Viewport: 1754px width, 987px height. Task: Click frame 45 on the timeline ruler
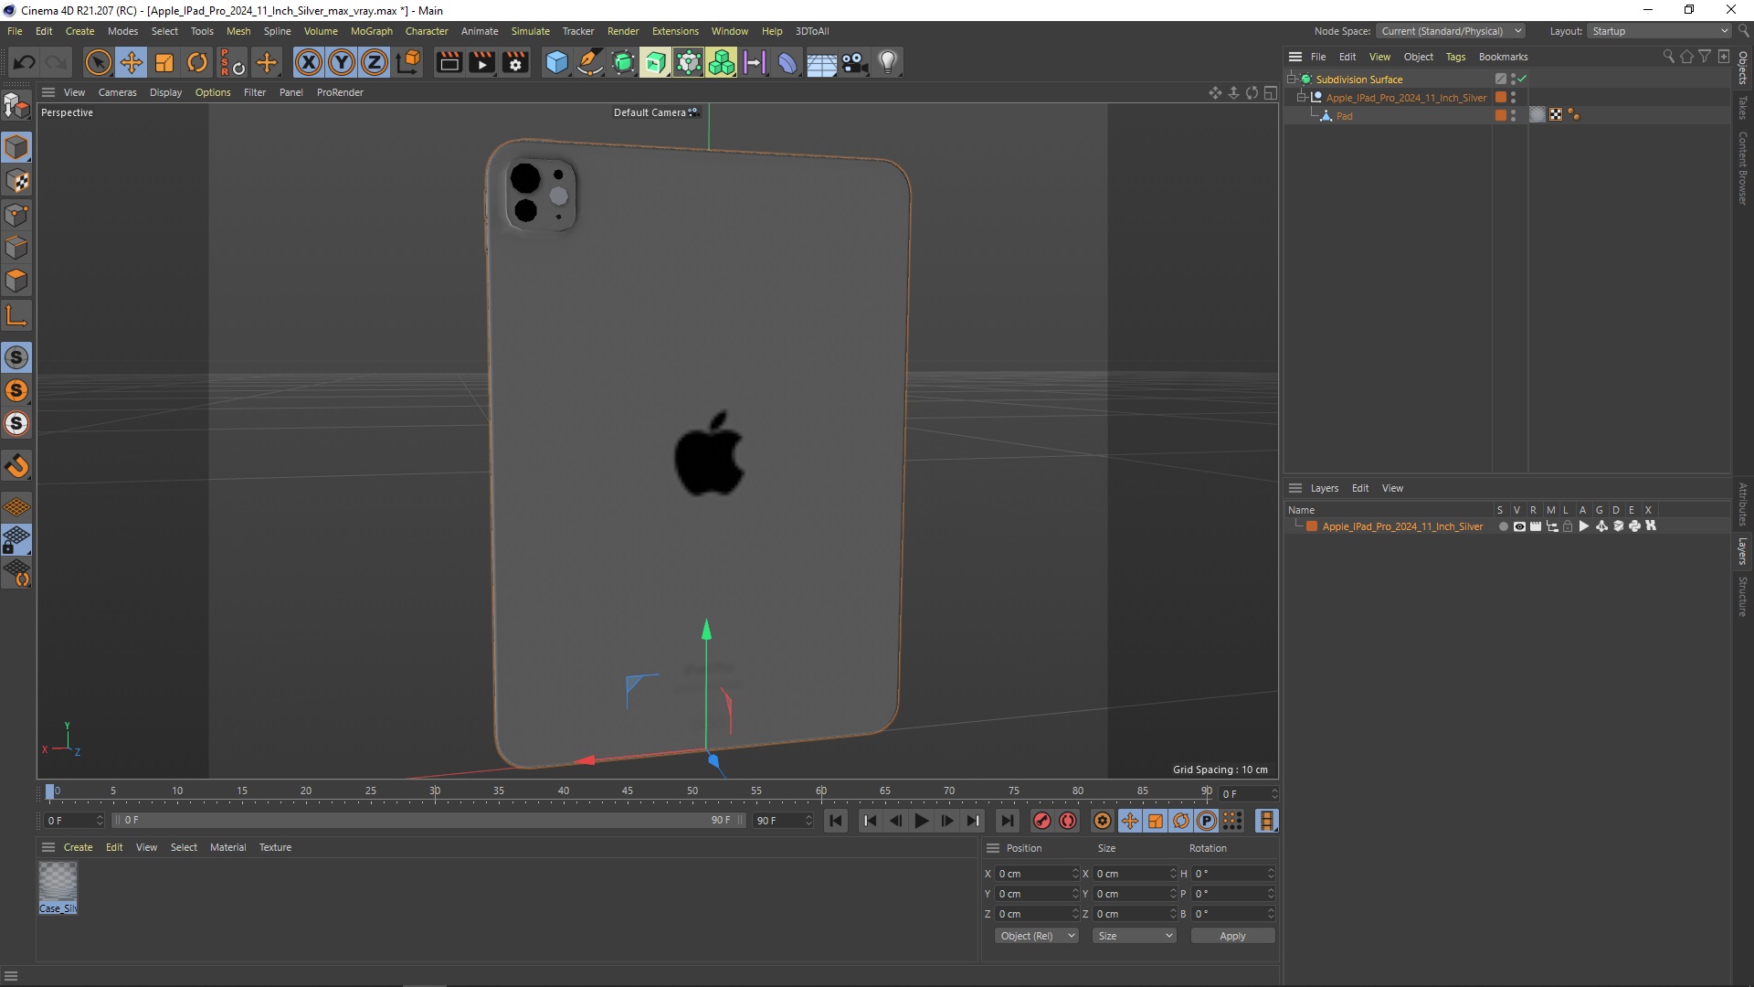pos(628,791)
